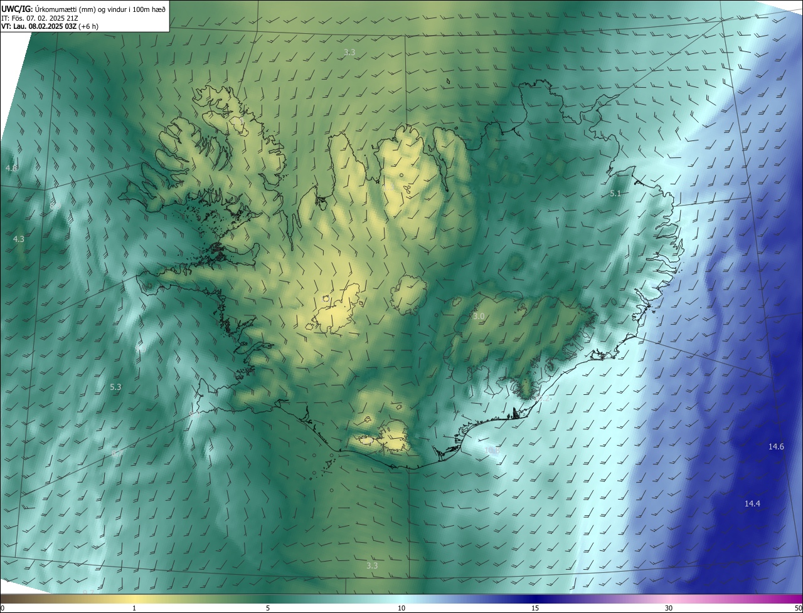Click the 14.6 value label over the sea
The height and width of the screenshot is (613, 803).
coord(776,446)
